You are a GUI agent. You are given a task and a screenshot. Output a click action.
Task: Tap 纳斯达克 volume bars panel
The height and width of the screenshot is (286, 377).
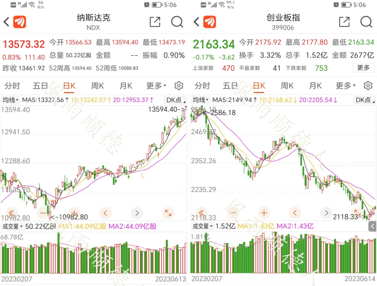coord(93,252)
